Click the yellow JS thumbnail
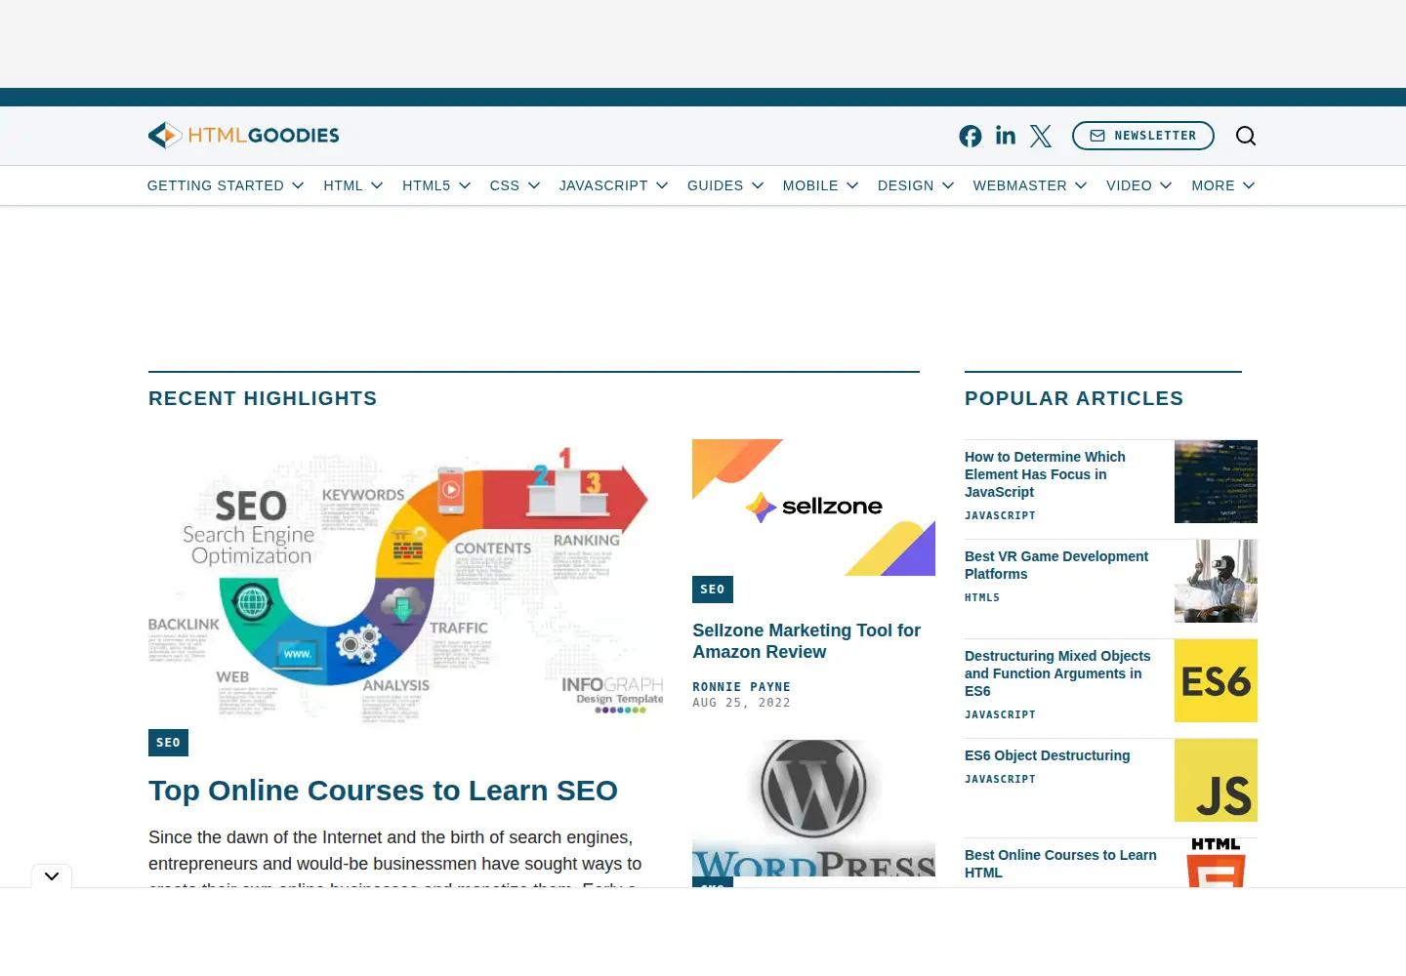This screenshot has height=976, width=1406. (1216, 780)
